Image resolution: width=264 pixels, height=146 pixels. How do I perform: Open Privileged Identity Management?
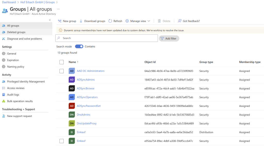point(26,81)
